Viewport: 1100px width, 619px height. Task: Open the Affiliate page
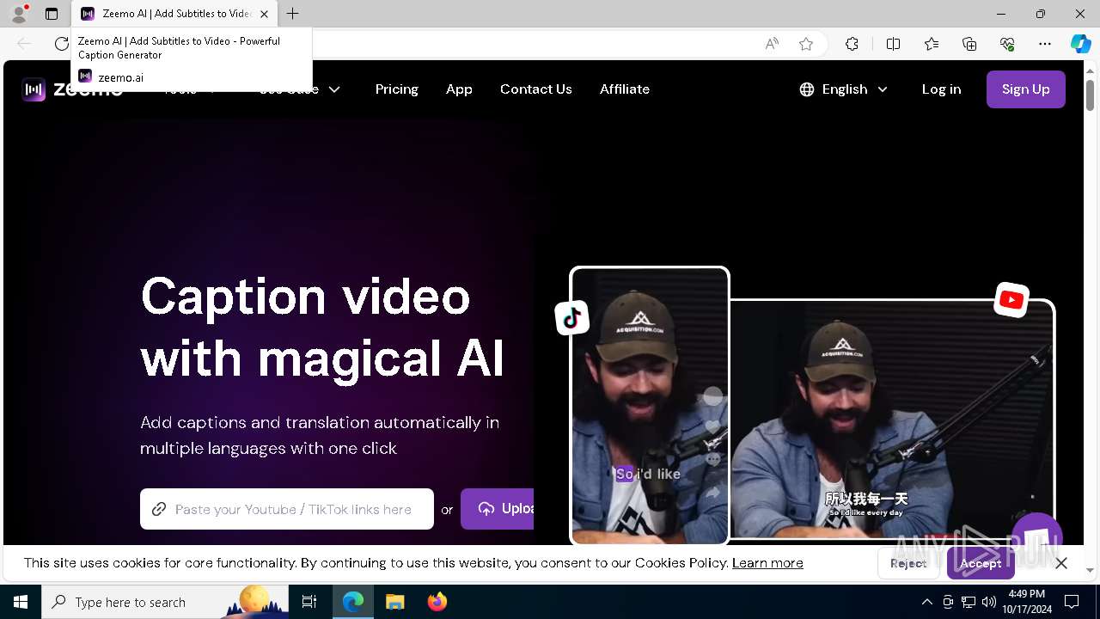[x=625, y=89]
